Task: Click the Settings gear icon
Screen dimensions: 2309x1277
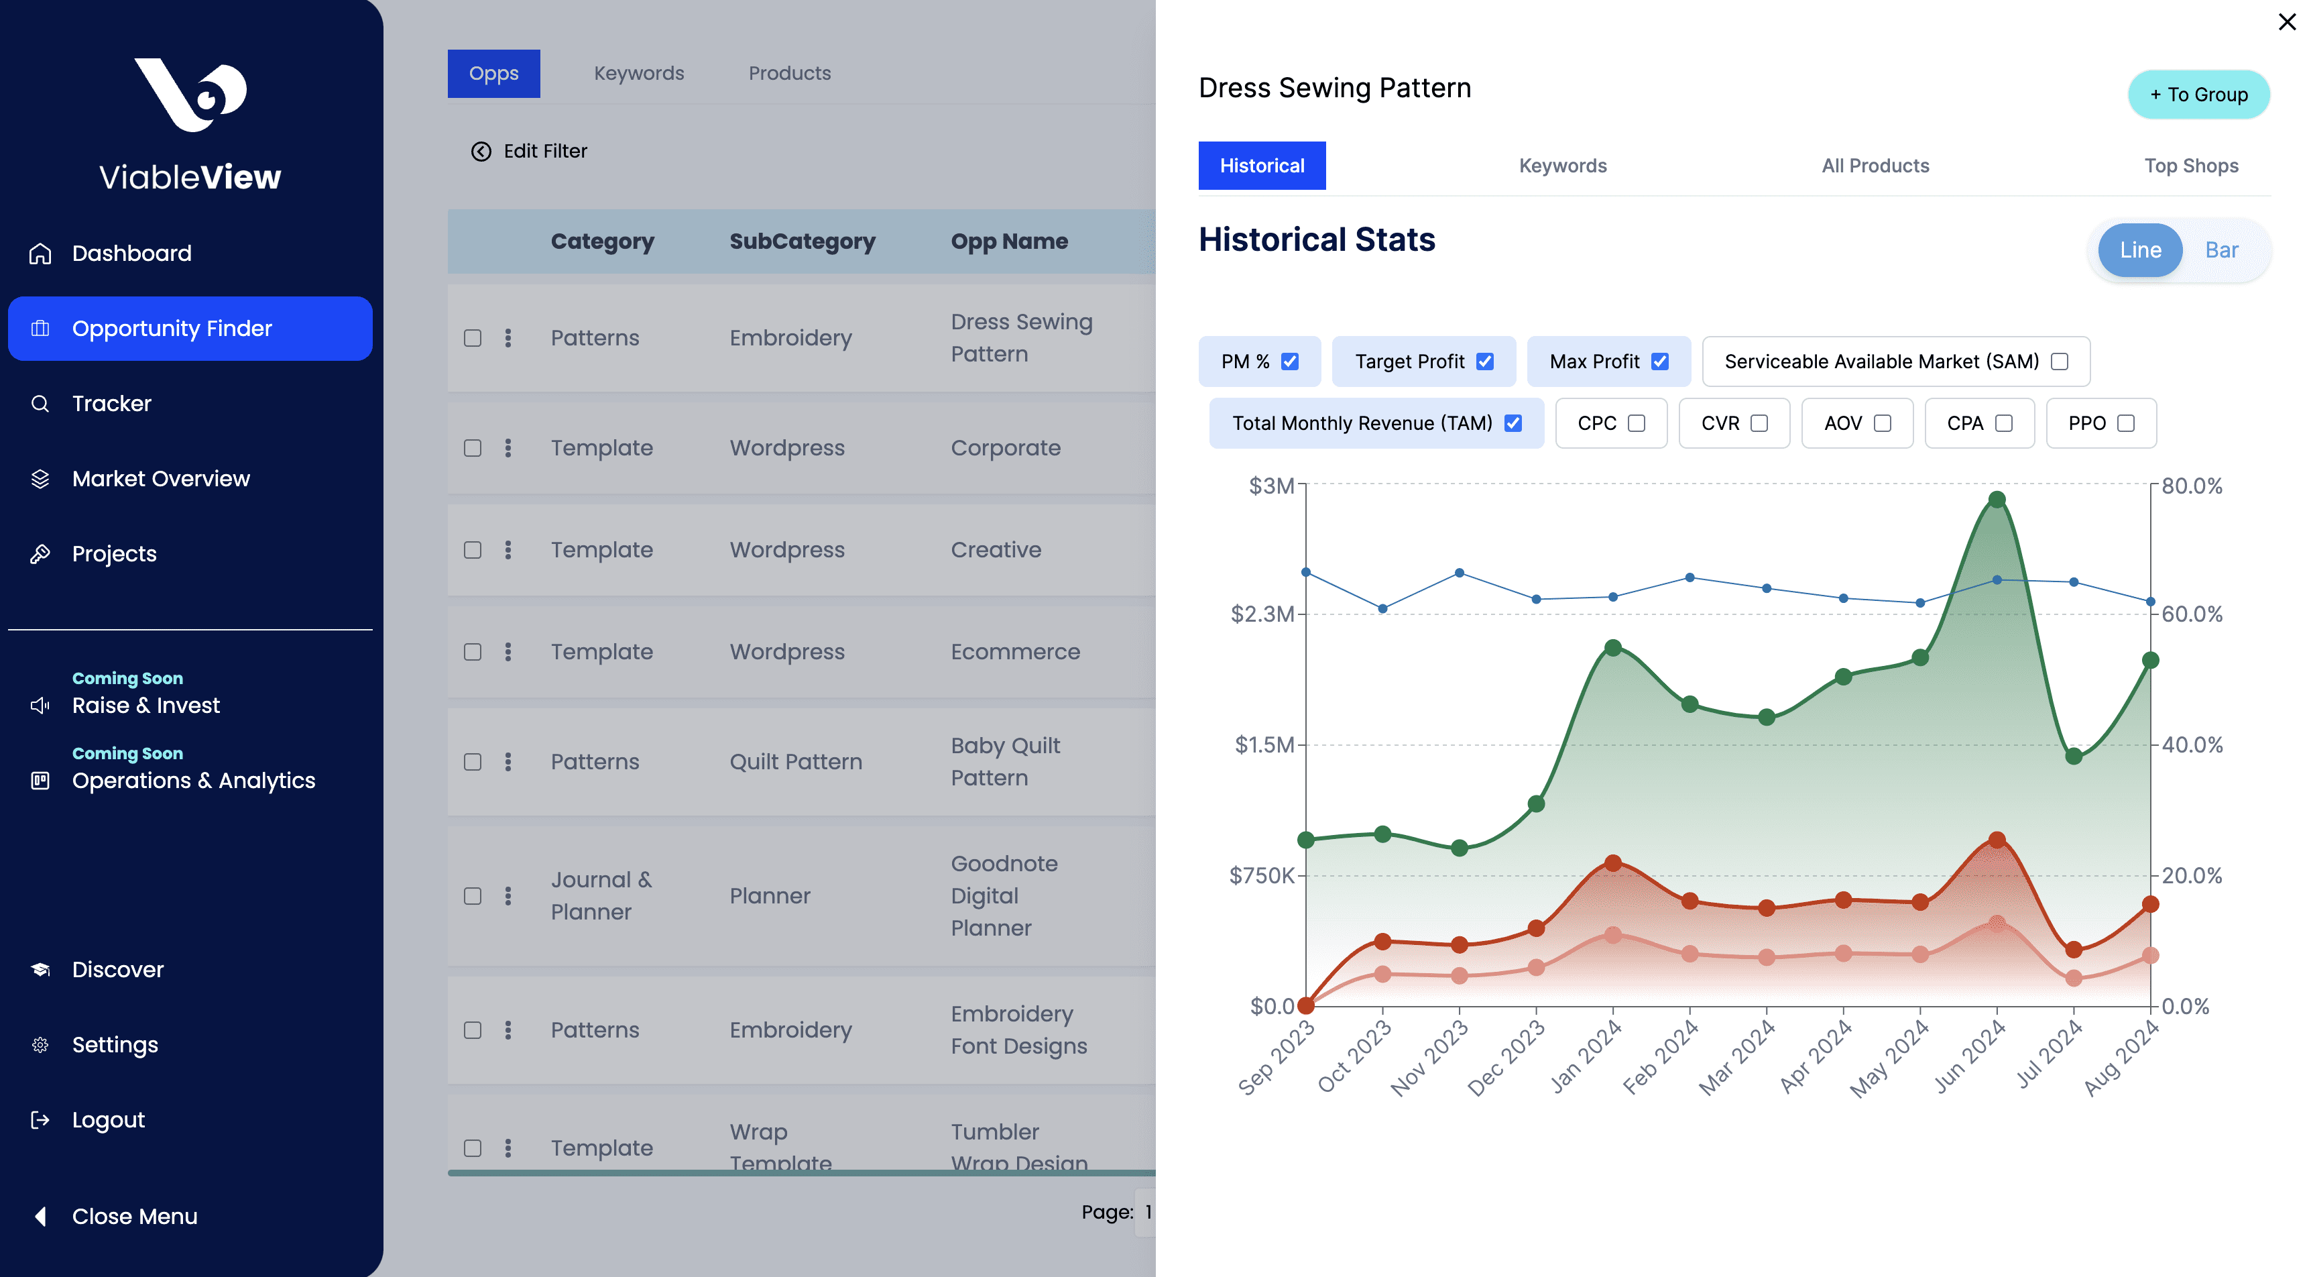Action: point(40,1045)
